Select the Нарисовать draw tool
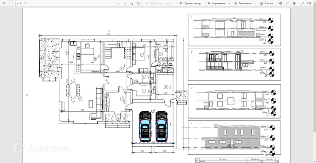Viewport: 316px width, 163px height. point(216,3)
